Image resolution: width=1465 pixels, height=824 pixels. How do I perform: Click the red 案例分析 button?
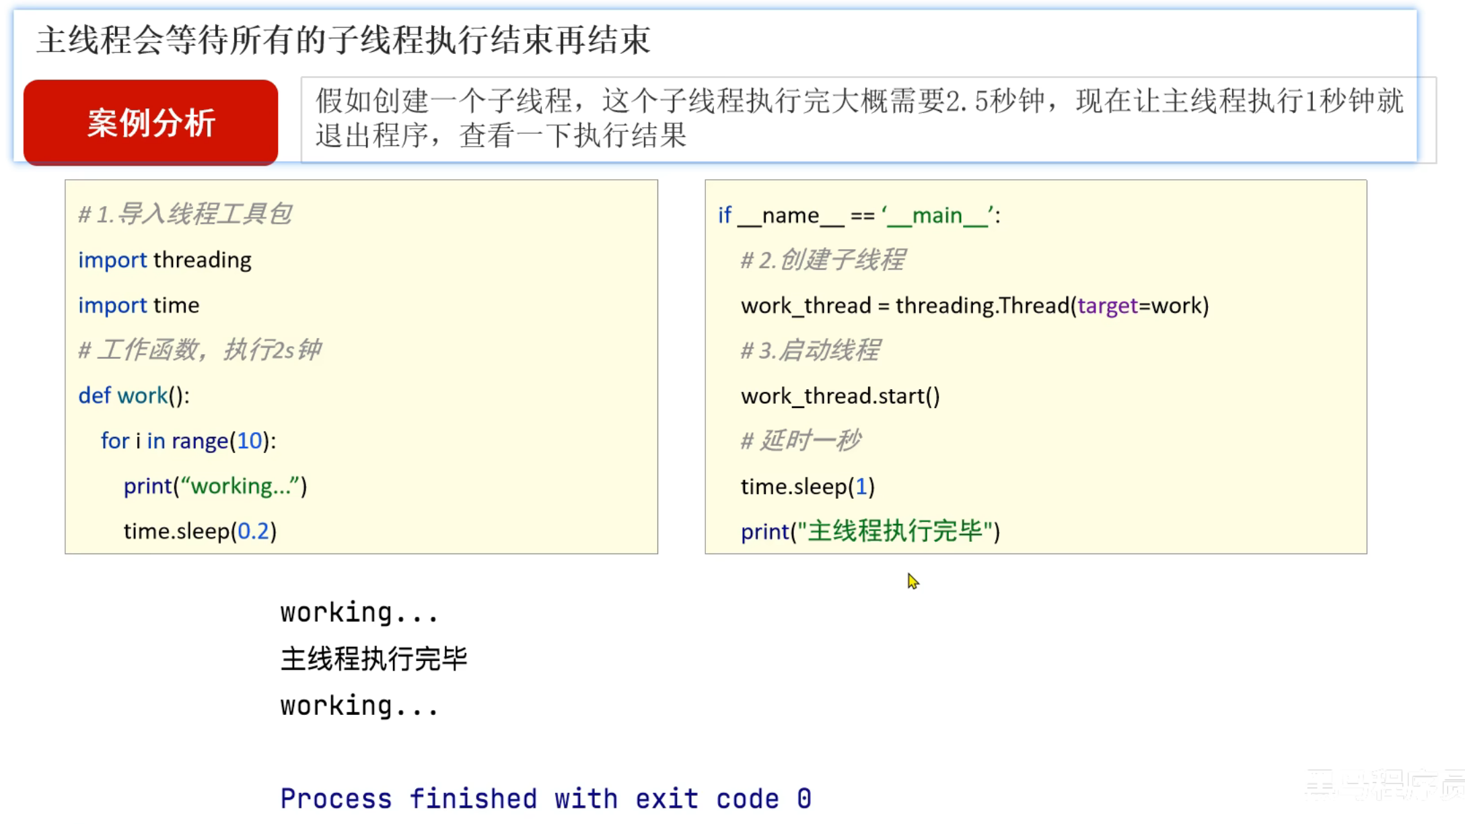(x=150, y=122)
